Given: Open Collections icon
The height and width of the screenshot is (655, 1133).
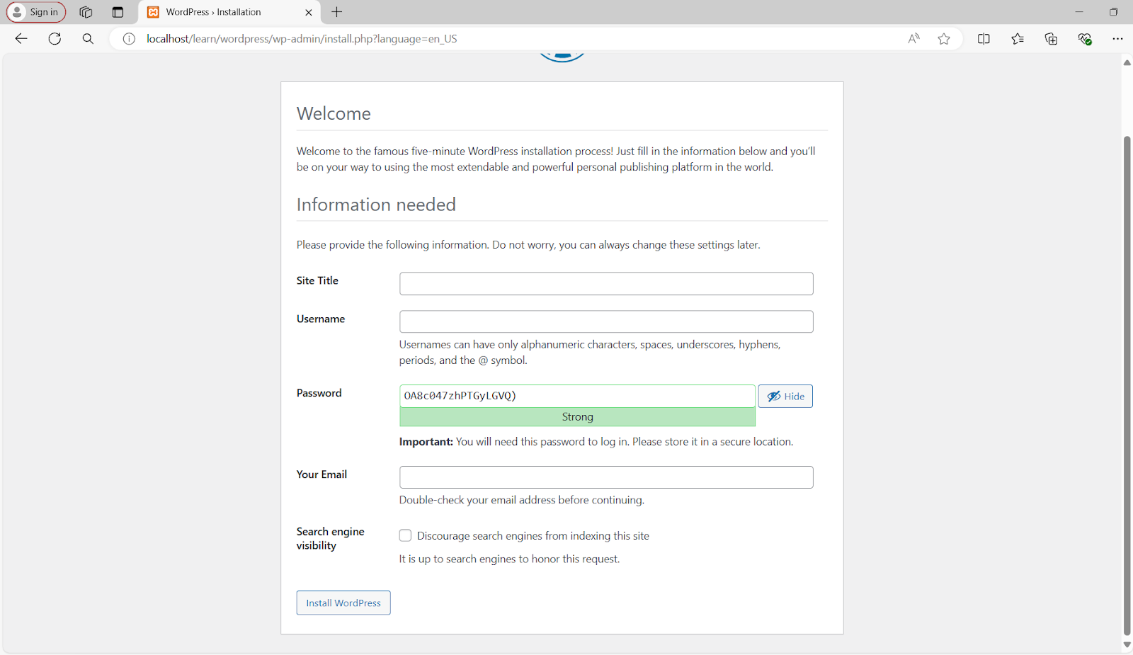Looking at the screenshot, I should [x=1051, y=39].
